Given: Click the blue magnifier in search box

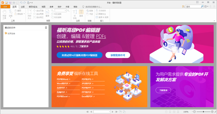Looking at the screenshot, I should tap(202, 6).
